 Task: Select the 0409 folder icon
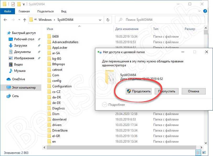click(49, 37)
